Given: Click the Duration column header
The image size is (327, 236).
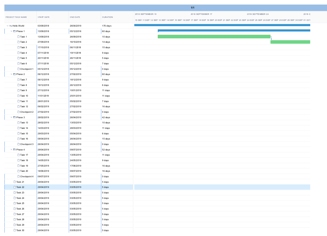Looking at the screenshot, I should point(108,17).
